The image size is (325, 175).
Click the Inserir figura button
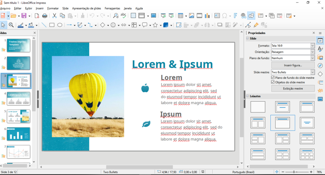point(293,65)
